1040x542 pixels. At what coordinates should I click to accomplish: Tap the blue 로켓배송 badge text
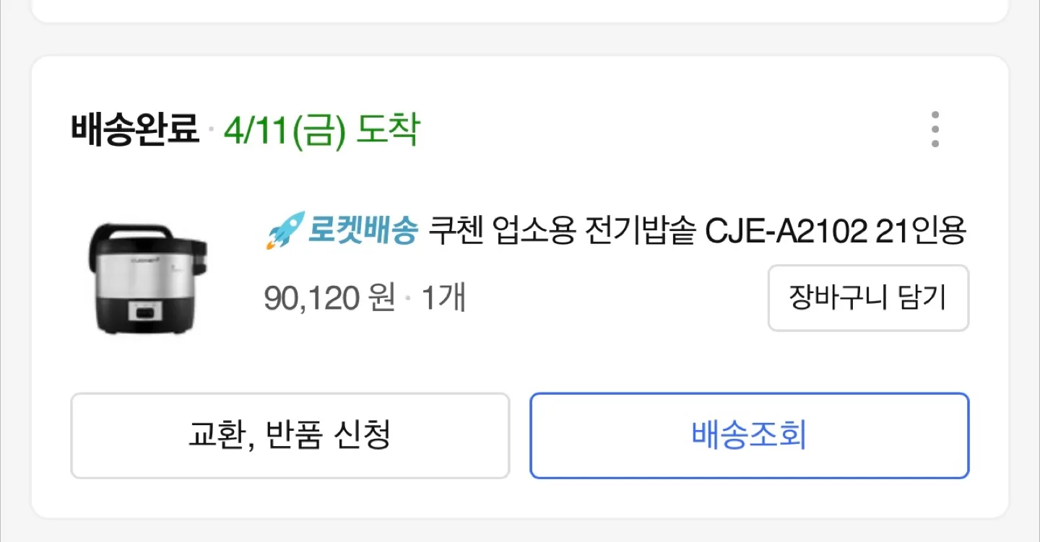coord(363,232)
